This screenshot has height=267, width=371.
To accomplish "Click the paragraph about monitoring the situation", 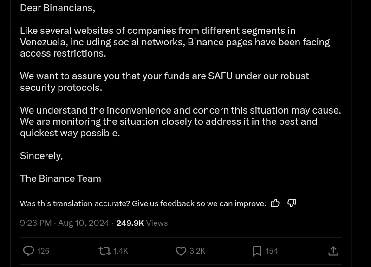I will tap(180, 121).
